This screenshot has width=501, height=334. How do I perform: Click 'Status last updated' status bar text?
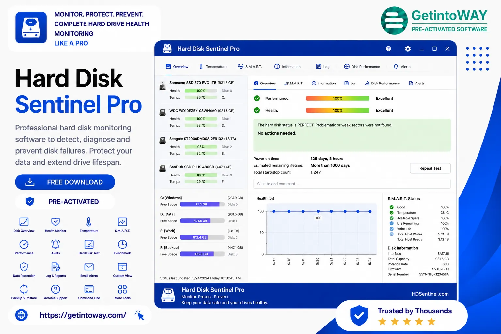coord(200,278)
